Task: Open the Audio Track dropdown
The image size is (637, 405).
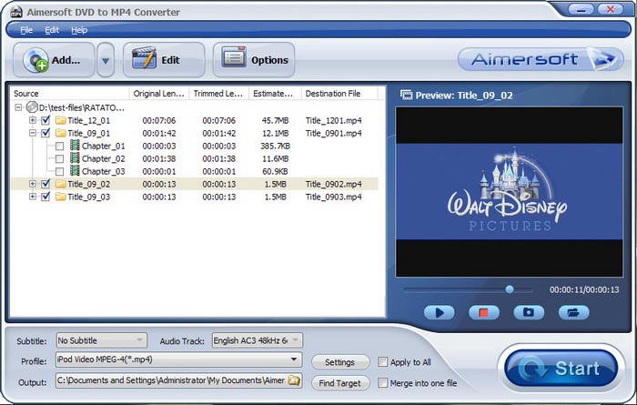Action: tap(258, 340)
